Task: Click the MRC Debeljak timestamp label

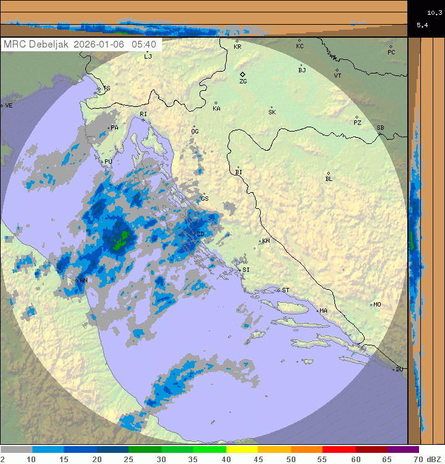Action: coord(81,44)
